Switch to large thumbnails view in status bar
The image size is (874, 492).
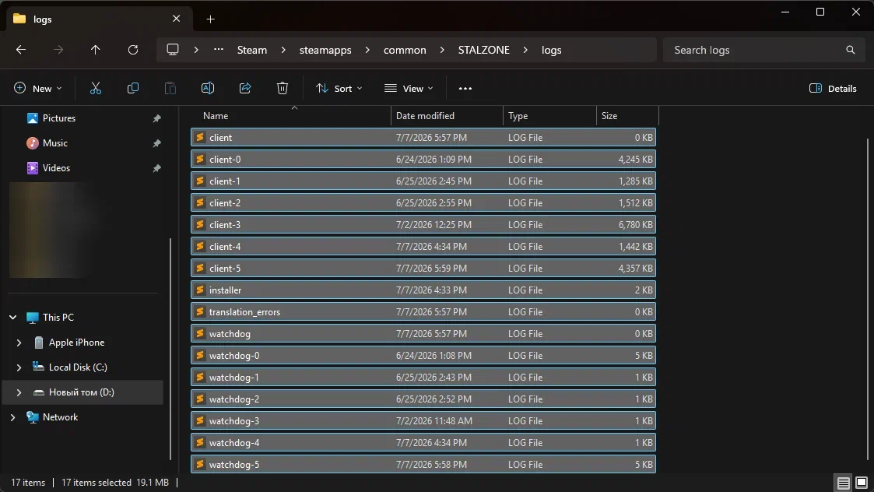862,483
